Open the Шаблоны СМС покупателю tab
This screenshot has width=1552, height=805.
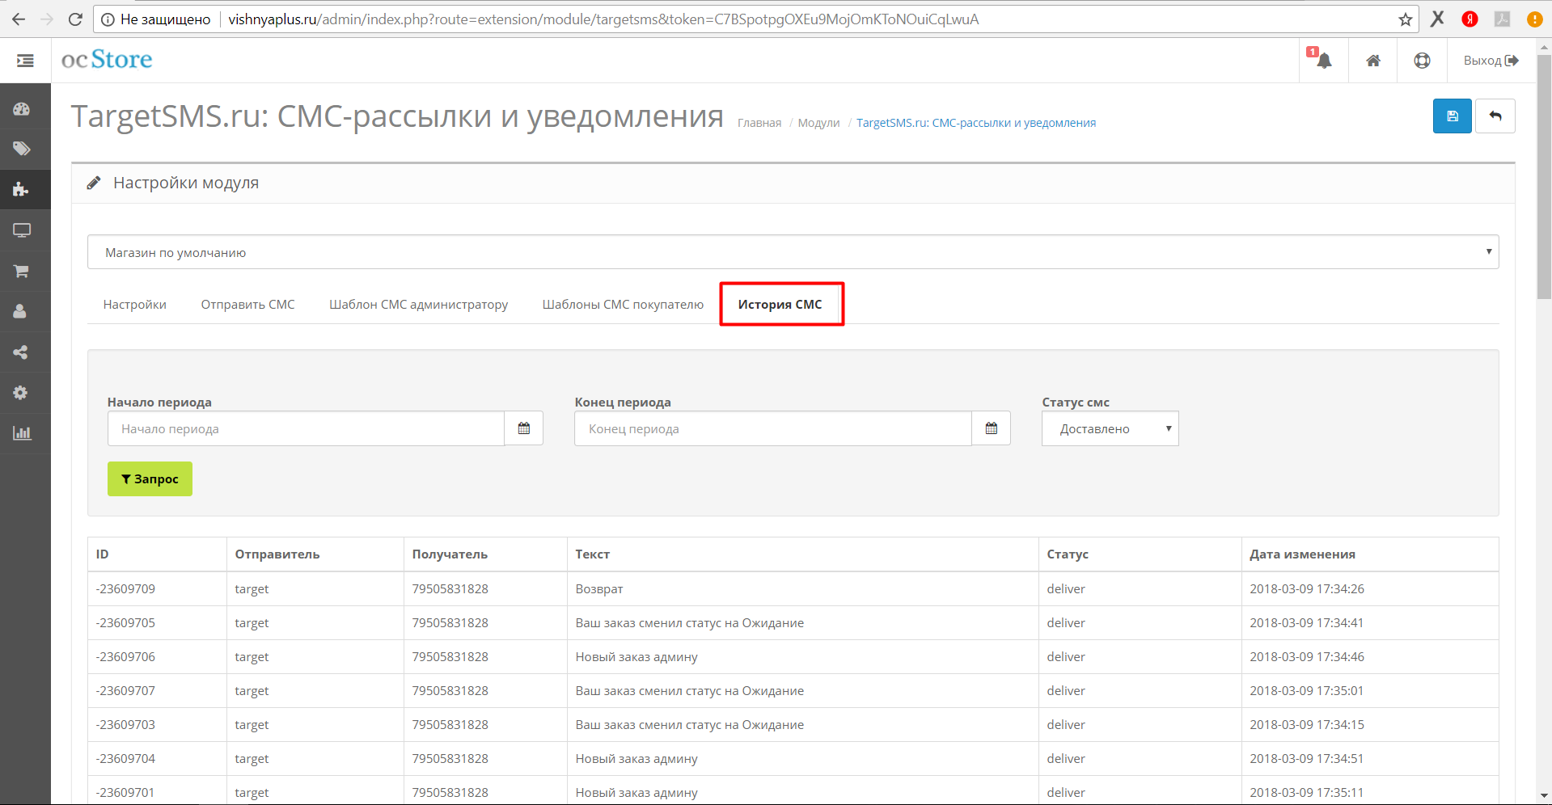tap(623, 305)
